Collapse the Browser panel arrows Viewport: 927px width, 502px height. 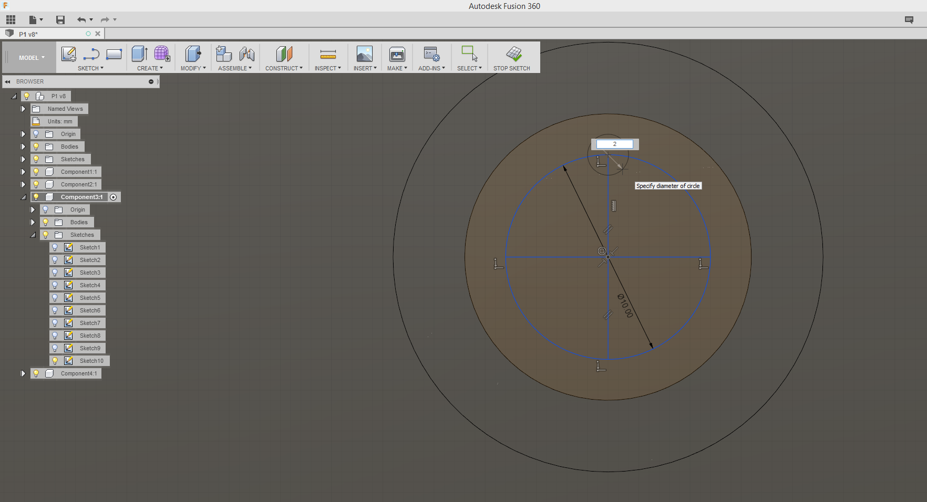7,81
